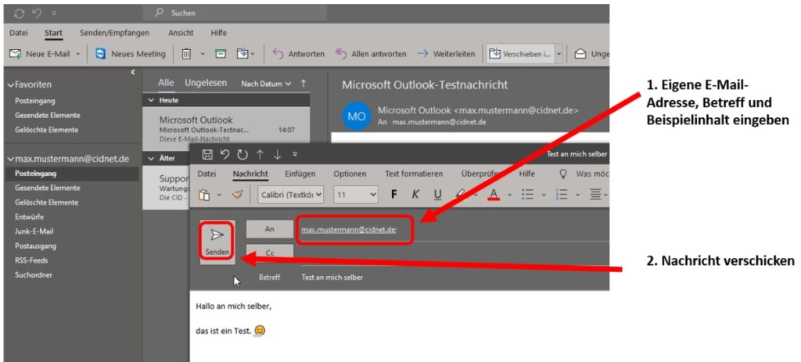The height and width of the screenshot is (362, 801).
Task: Expand the quick steps gallery arrow
Action: (559, 54)
